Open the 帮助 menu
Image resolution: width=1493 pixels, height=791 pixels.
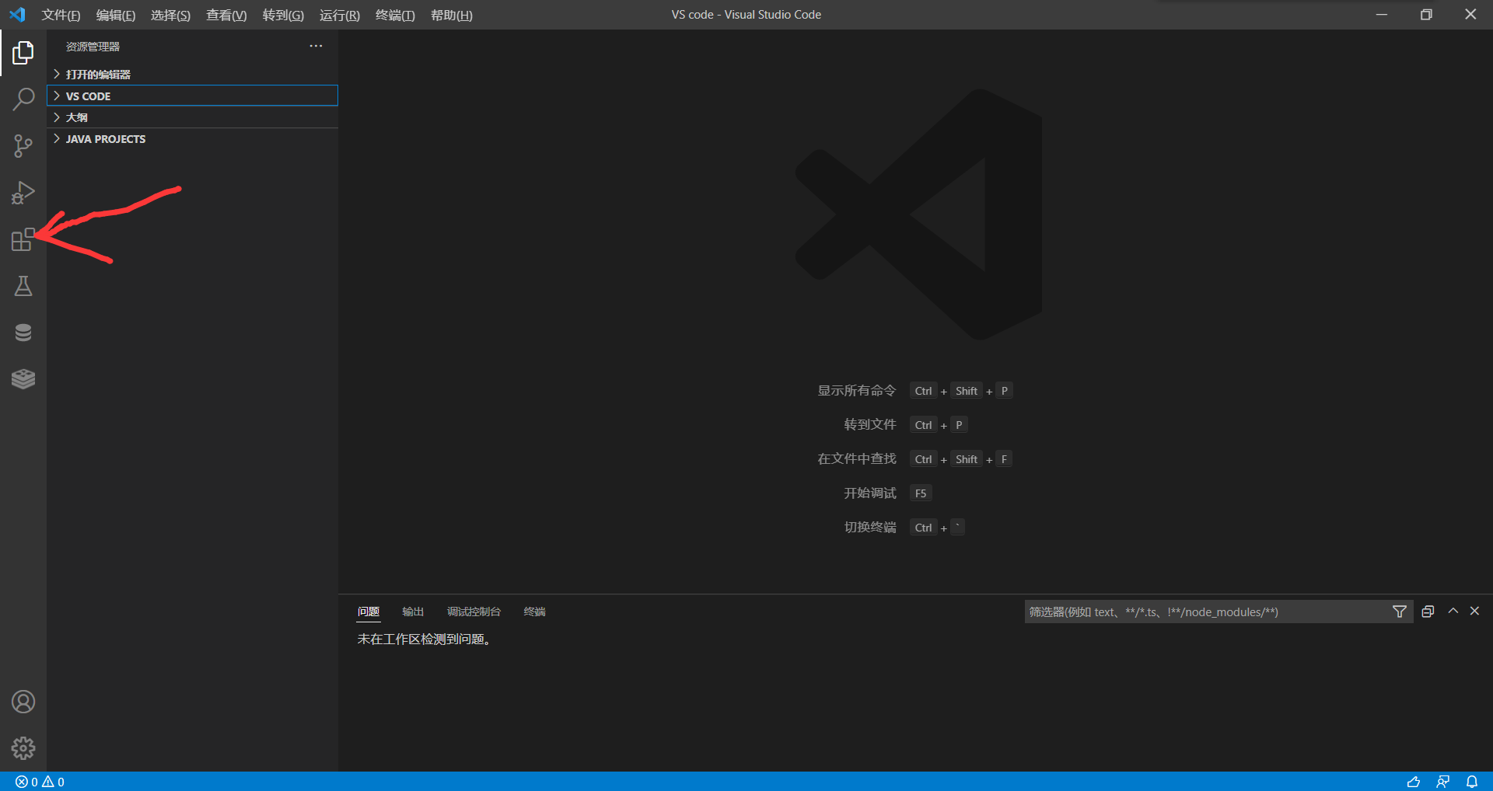point(451,15)
